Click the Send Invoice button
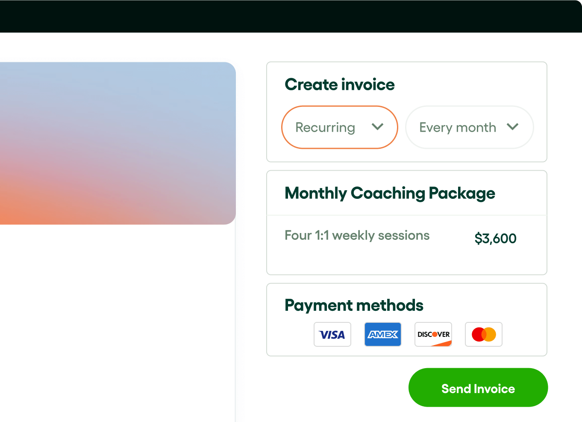This screenshot has height=422, width=582. point(478,387)
